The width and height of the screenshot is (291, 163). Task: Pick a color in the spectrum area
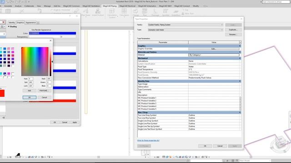(x=35, y=62)
